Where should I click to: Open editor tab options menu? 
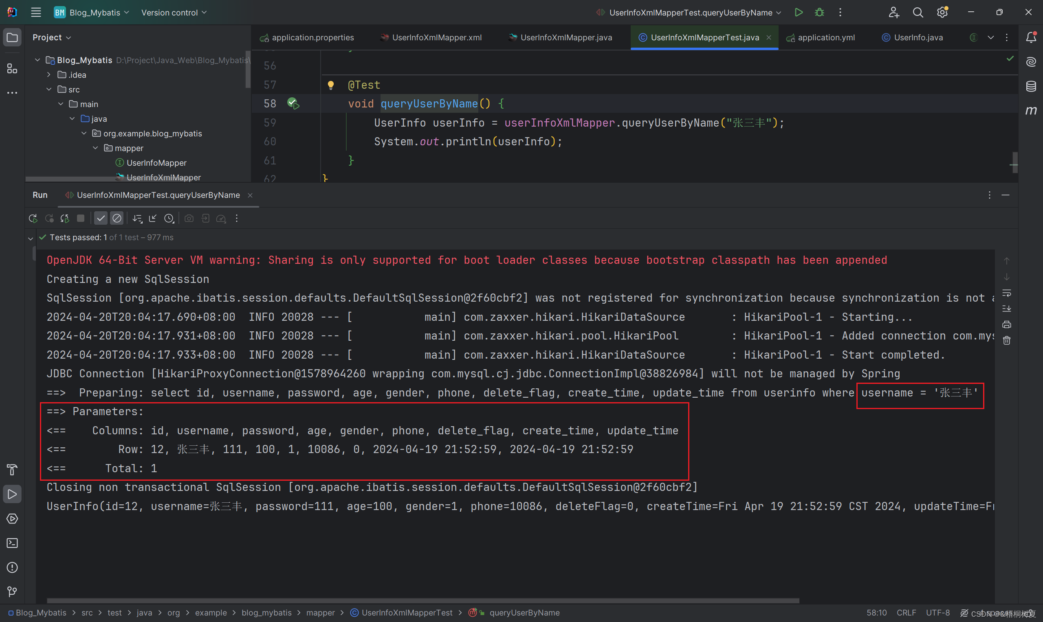(x=1007, y=38)
